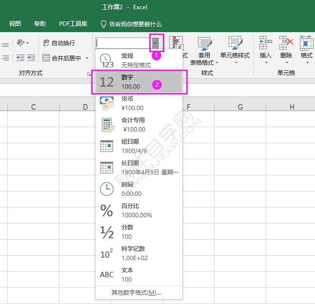Expand the Insert (插入) dropdown arrow
The height and width of the screenshot is (304, 315).
click(x=266, y=63)
